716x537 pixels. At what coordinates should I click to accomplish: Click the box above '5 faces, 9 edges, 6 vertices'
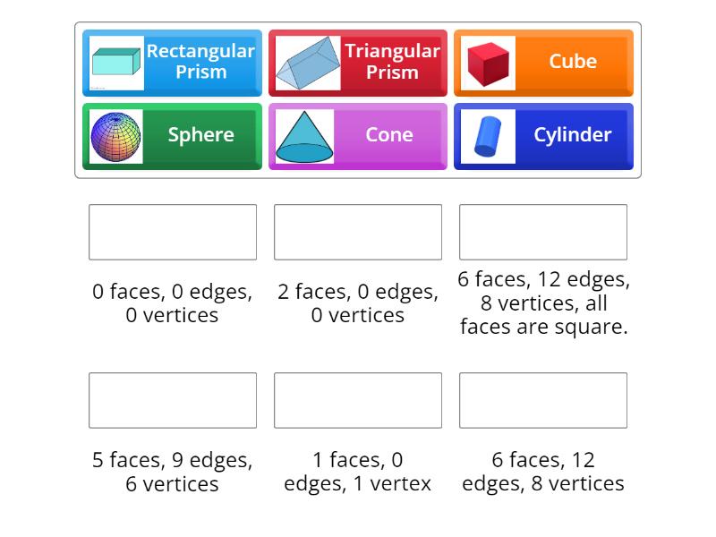pyautogui.click(x=173, y=400)
